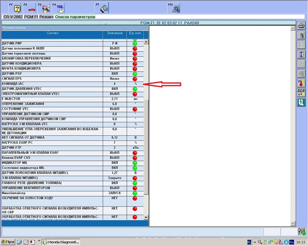
Task: Select the ДАТЧИК PSP row label
Action: pos(12,73)
